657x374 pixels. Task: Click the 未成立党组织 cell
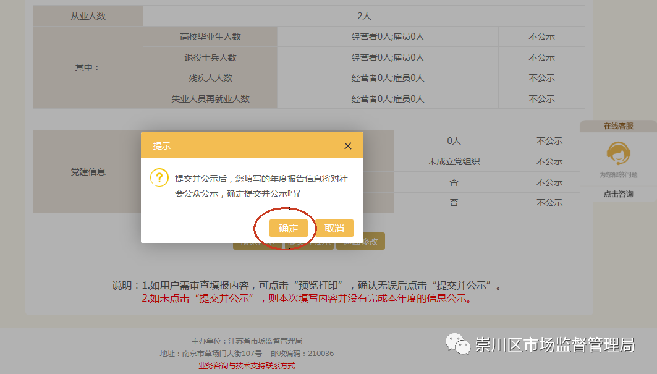click(454, 161)
